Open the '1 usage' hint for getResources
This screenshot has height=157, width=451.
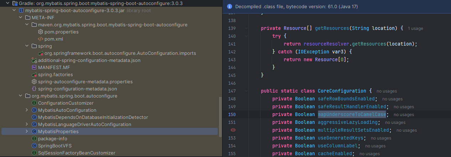pos(416,28)
